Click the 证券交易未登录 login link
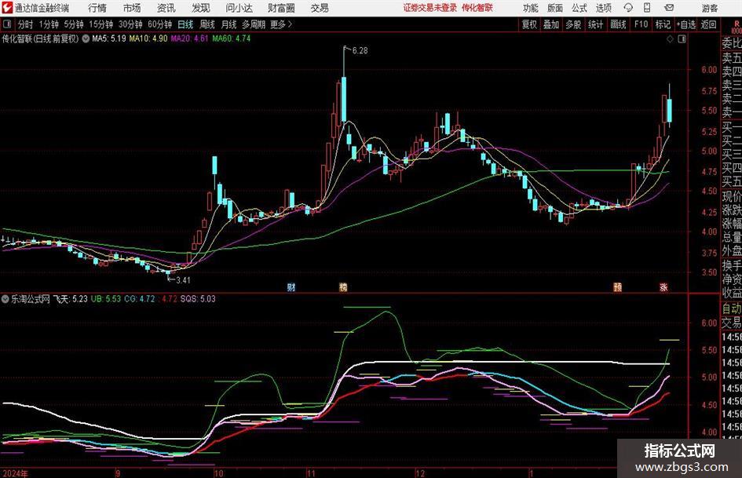 point(430,8)
